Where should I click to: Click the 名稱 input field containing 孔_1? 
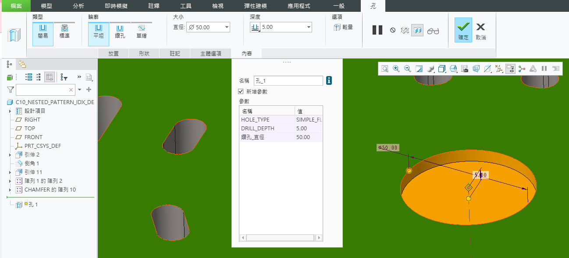click(x=288, y=80)
